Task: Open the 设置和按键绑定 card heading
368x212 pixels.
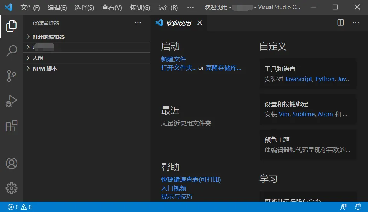Action: click(286, 104)
